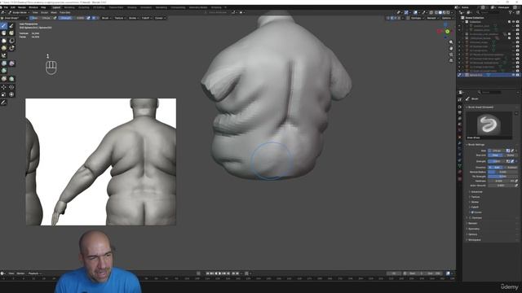The height and width of the screenshot is (293, 522).
Task: Select the Annotate tool
Action: [x=3, y=103]
